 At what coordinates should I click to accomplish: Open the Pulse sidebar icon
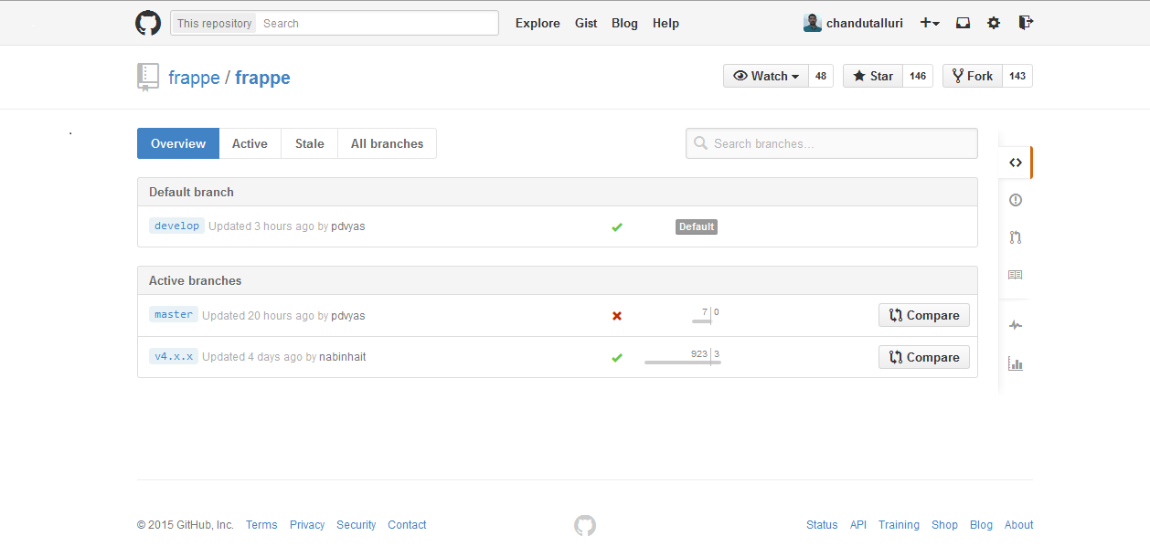1016,325
